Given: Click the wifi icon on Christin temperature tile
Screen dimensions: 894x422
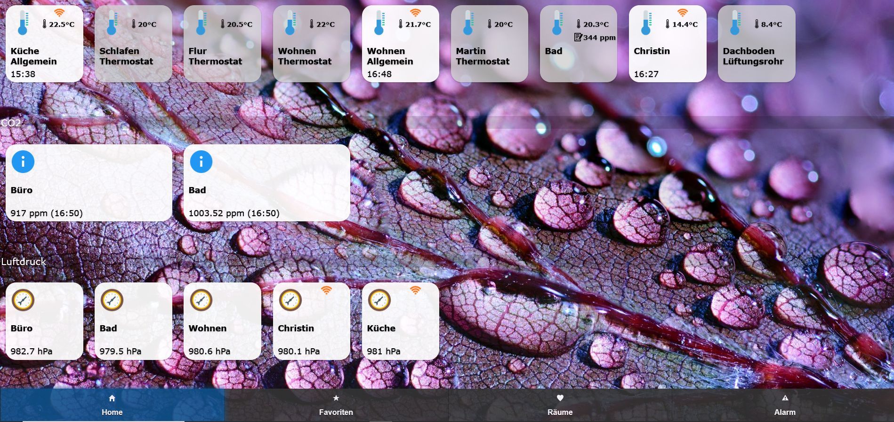Looking at the screenshot, I should coord(682,13).
